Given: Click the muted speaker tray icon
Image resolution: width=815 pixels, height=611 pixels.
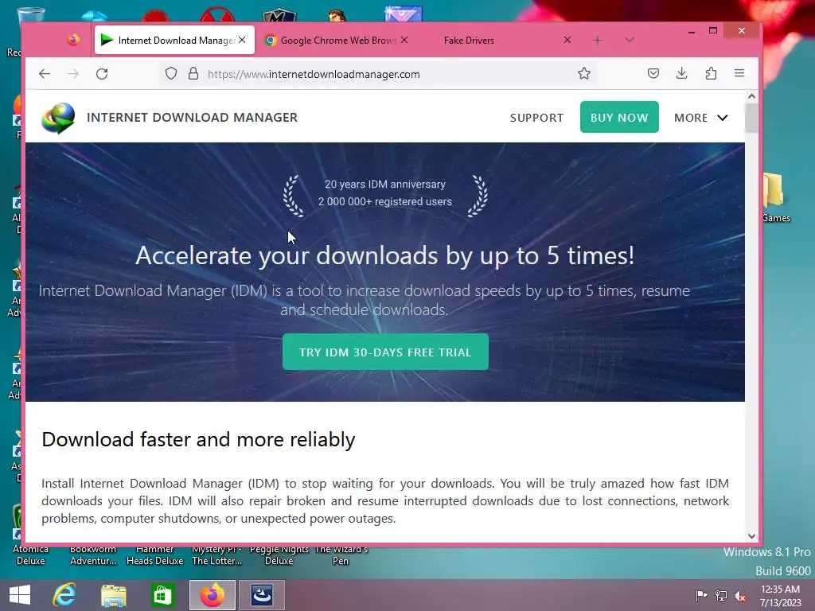Looking at the screenshot, I should click(x=740, y=595).
